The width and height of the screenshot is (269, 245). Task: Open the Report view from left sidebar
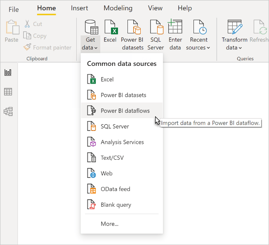(x=8, y=72)
